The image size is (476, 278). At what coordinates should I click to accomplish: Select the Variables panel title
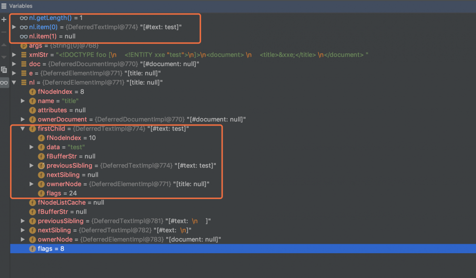point(20,6)
